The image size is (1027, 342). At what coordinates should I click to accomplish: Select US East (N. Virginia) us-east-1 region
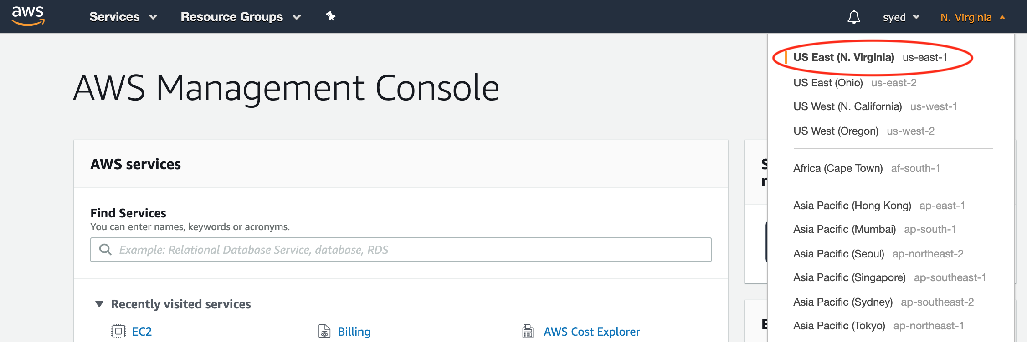(x=870, y=57)
